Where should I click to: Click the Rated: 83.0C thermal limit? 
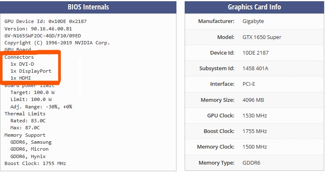28,121
